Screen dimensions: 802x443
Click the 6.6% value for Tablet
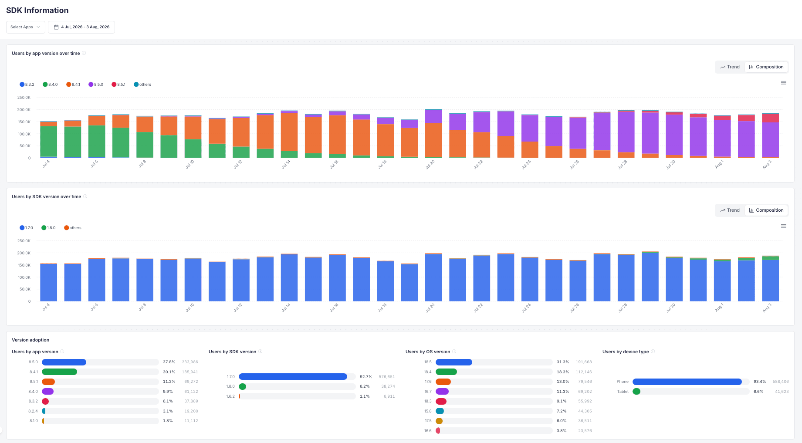click(758, 392)
